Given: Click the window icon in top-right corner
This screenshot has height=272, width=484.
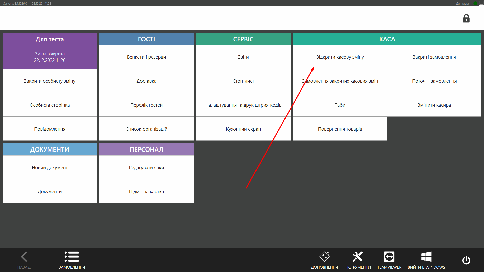Looking at the screenshot, I should [481, 3].
